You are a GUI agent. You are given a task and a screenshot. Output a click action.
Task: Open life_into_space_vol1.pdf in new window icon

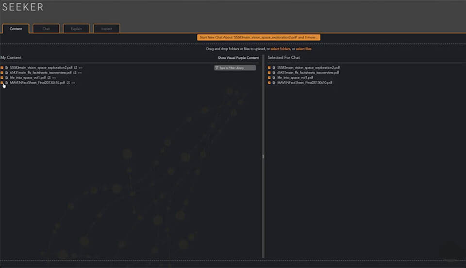point(49,78)
